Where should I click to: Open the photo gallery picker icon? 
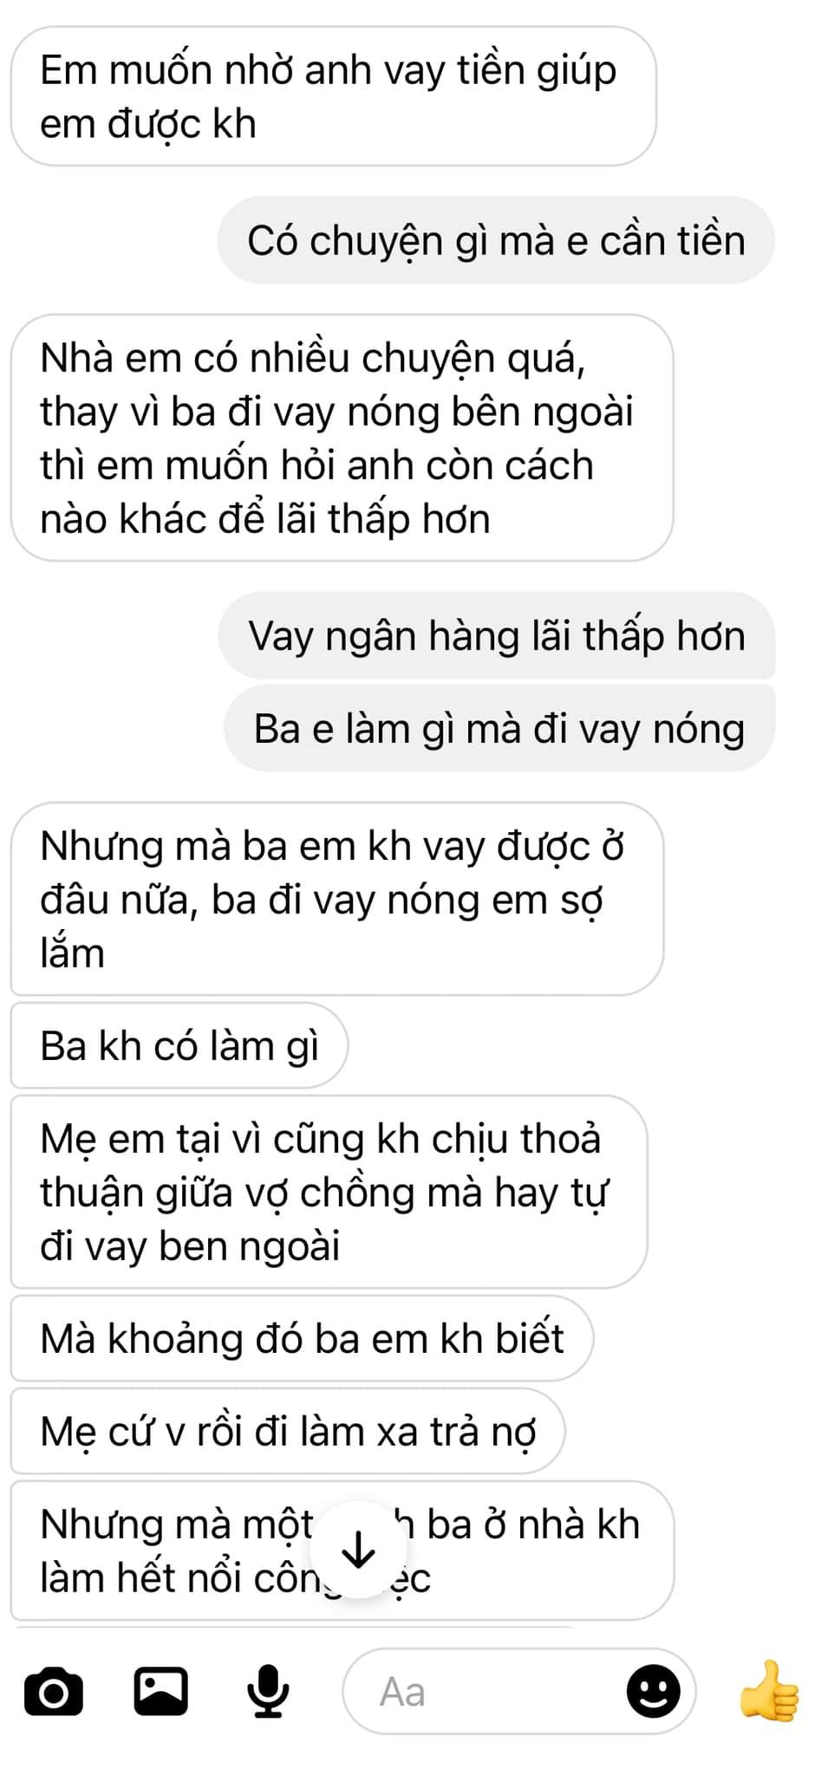click(x=161, y=1691)
